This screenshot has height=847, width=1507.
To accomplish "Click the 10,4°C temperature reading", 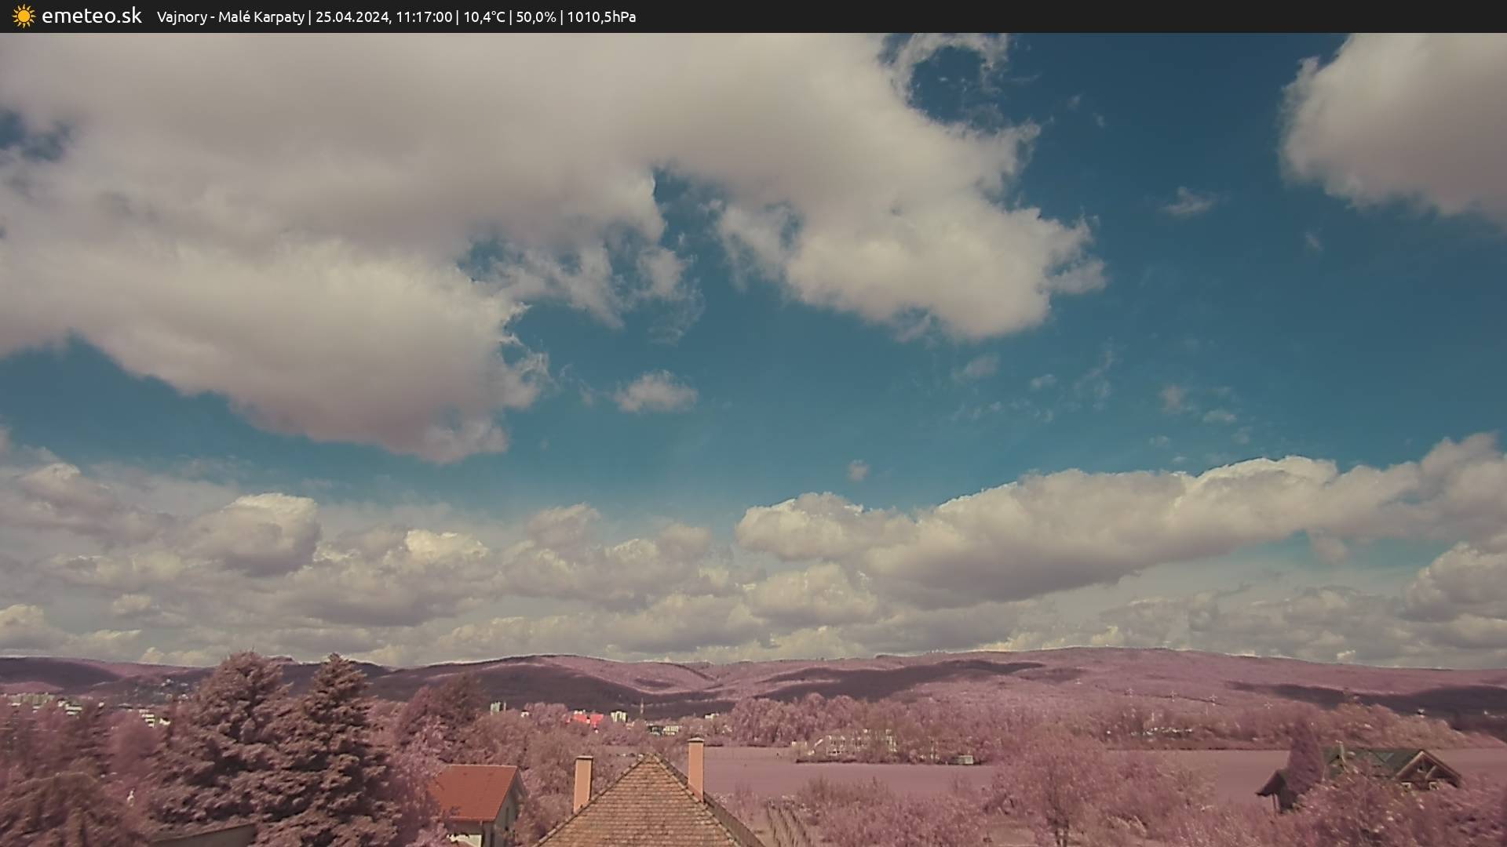I will click(484, 17).
